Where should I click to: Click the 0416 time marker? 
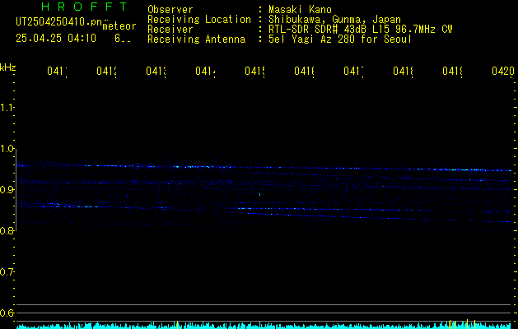coord(304,72)
